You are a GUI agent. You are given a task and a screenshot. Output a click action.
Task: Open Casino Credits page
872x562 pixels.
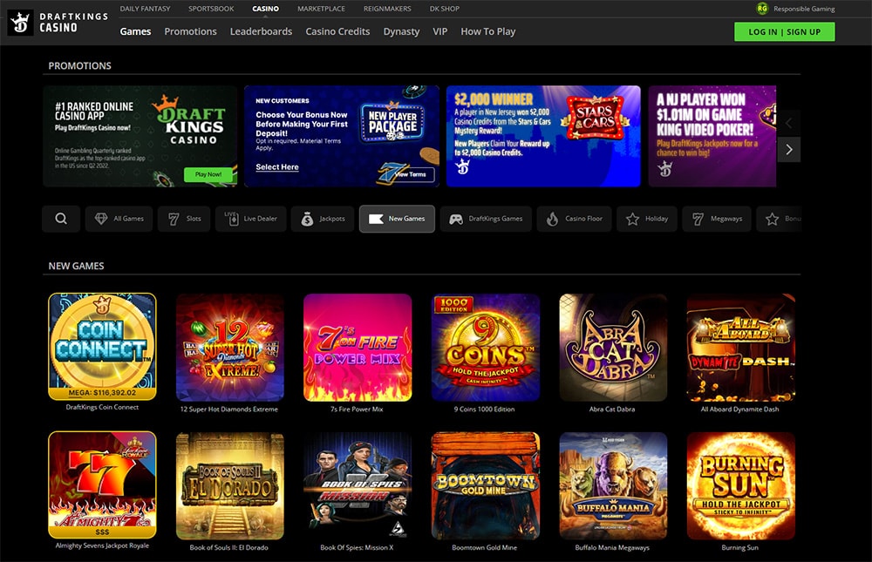pos(337,31)
